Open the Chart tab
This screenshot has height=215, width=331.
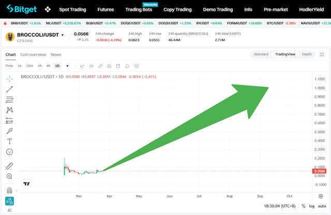10,54
